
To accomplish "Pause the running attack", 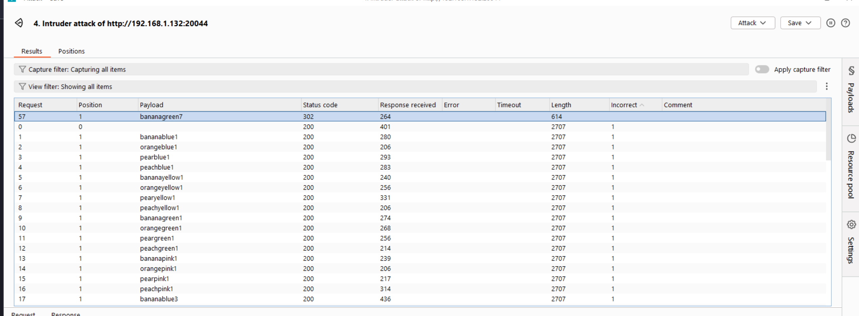I will pos(831,23).
